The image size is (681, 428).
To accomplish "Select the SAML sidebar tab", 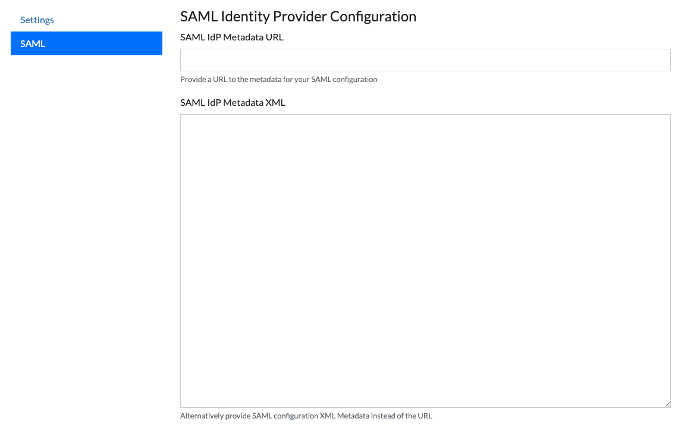I will [x=86, y=43].
